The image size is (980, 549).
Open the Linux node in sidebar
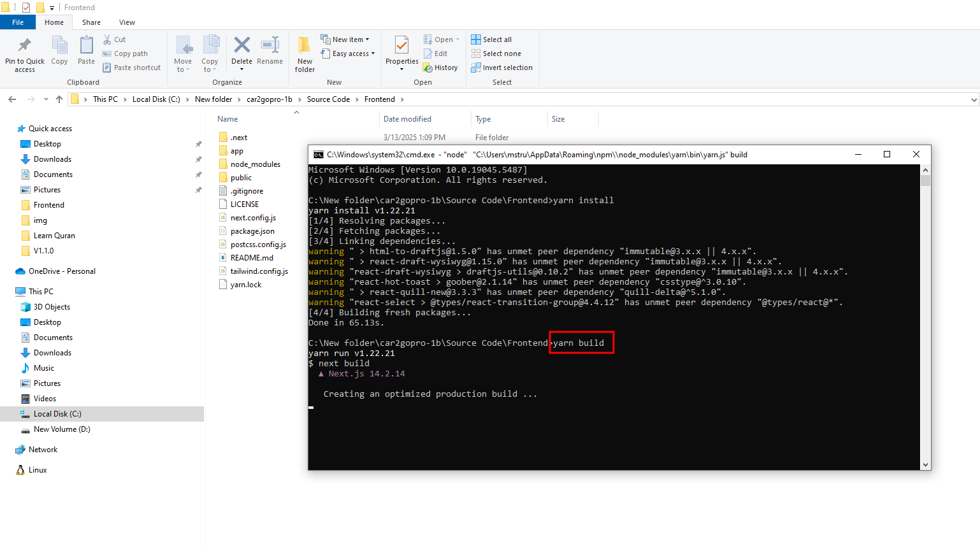[x=38, y=470]
